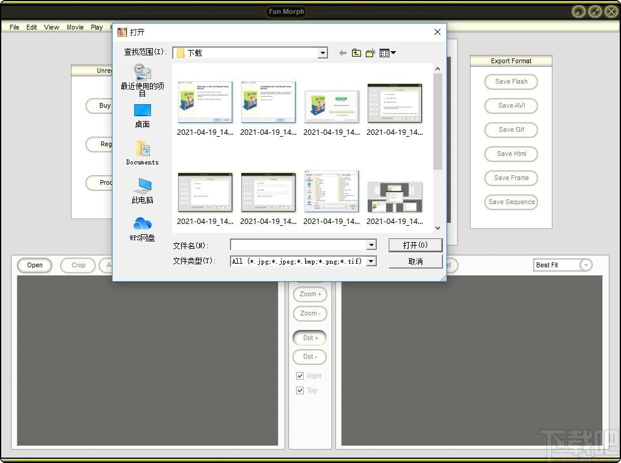The image size is (621, 463).
Task: Click the file list scrollbar thumb
Action: tap(437, 122)
